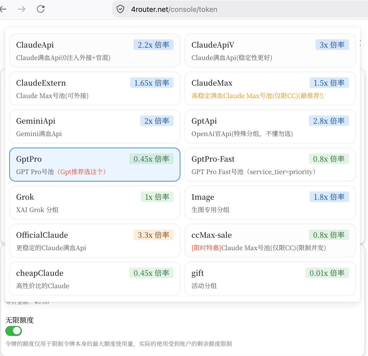
Task: Click the orange 高稳定满血Claude Max号池 description
Action: (x=257, y=96)
